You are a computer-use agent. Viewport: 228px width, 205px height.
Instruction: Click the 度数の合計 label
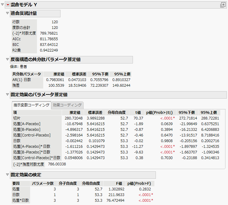[21, 28]
